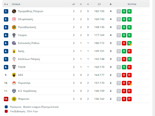Screen dimensions: 155x116
Task: Click Περιστέρι's last H form badge
Action: click(129, 83)
